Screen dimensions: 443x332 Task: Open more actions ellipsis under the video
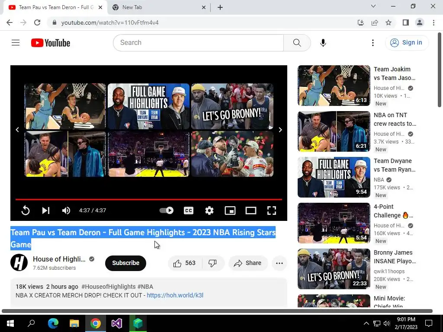[279, 263]
